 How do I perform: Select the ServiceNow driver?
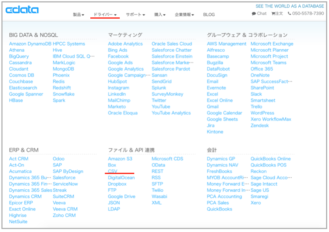click(65, 184)
